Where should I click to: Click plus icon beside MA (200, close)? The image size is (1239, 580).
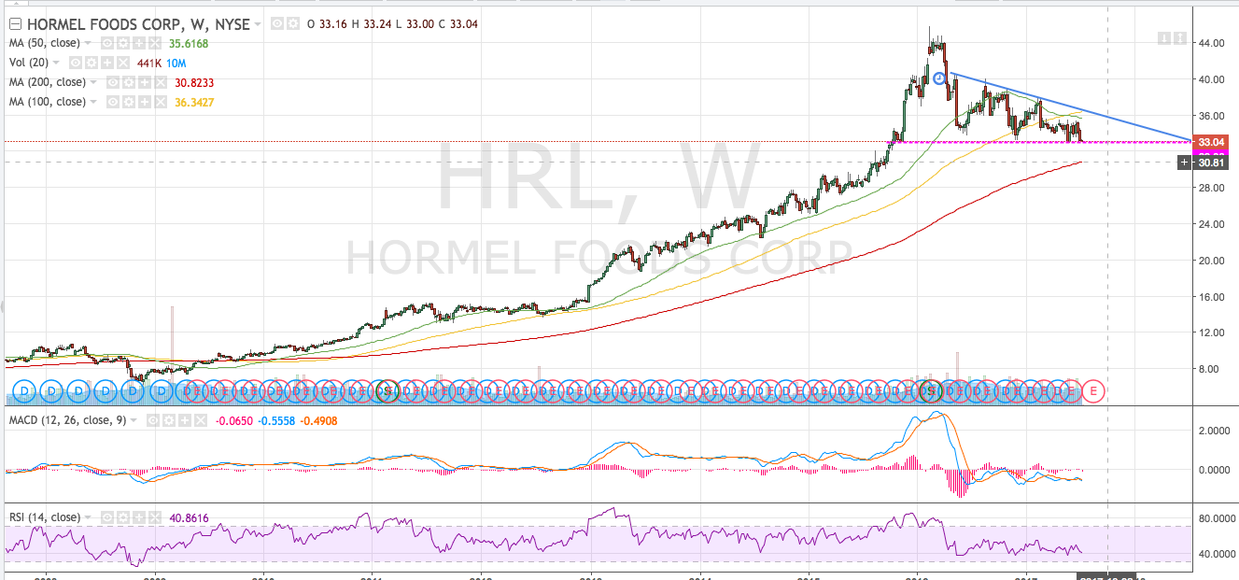pyautogui.click(x=144, y=82)
